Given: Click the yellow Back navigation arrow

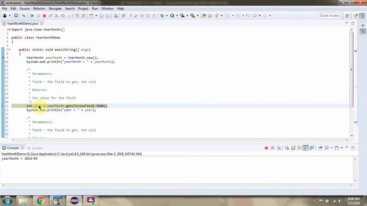Looking at the screenshot, I should click(255, 15).
